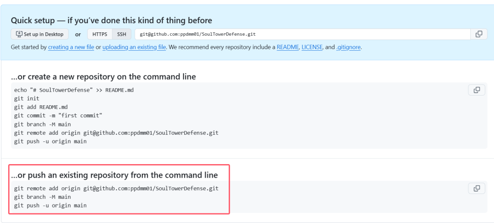Click the git add README.md line

coord(41,107)
